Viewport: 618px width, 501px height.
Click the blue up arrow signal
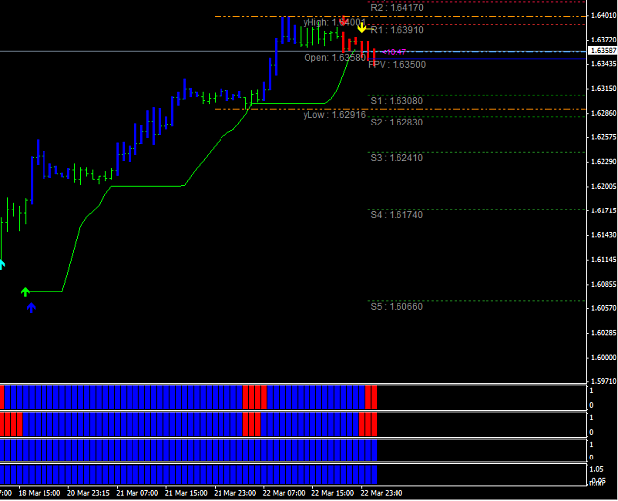click(31, 308)
